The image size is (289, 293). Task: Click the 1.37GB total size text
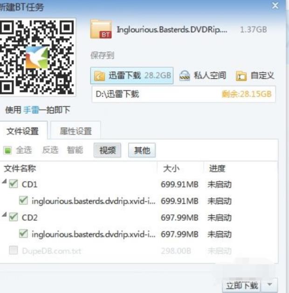tap(254, 30)
